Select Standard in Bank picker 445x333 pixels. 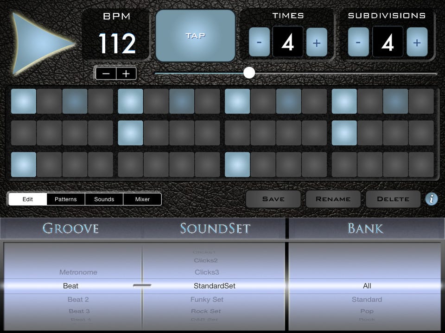pos(367,299)
